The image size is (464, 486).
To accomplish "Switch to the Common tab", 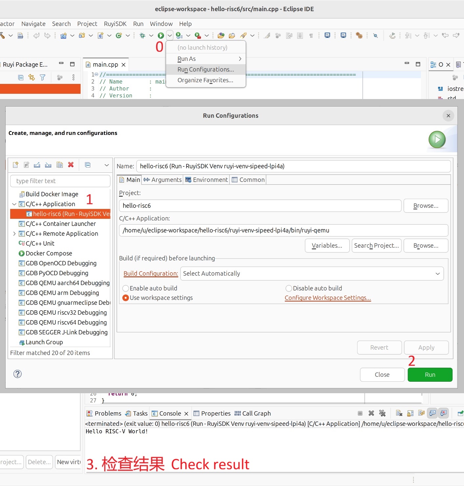I will point(248,180).
